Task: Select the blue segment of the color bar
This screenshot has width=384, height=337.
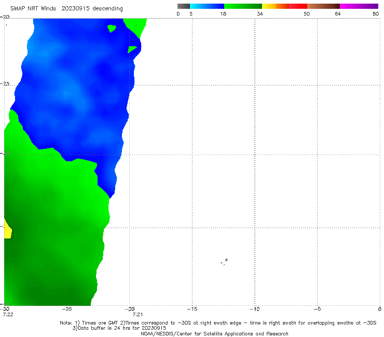Action: point(207,6)
